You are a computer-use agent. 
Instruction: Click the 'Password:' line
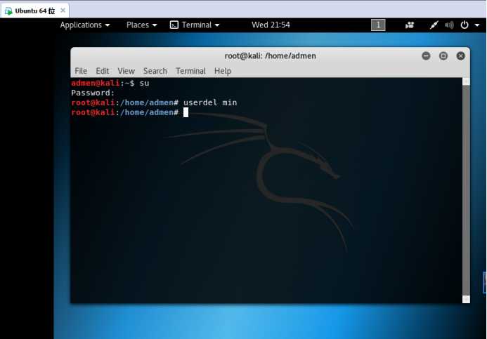93,93
